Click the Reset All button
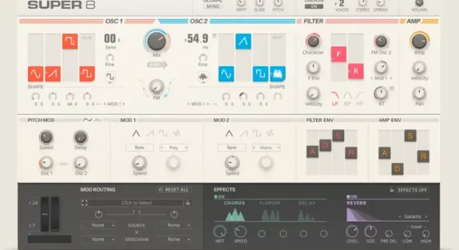459x250 pixels. coord(173,189)
